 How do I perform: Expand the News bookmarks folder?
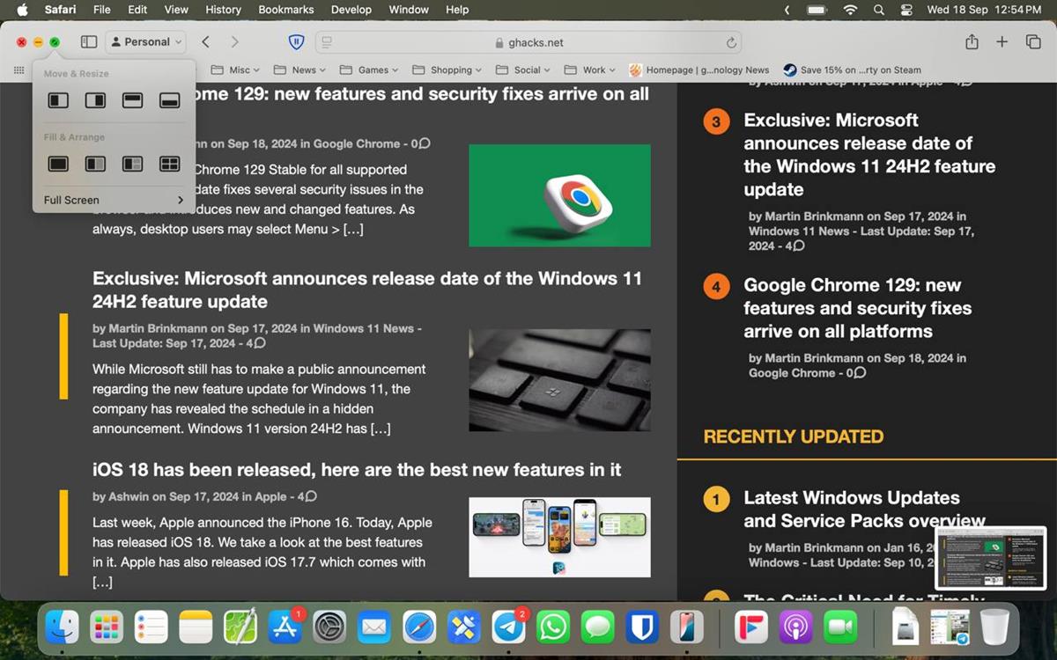tap(299, 70)
